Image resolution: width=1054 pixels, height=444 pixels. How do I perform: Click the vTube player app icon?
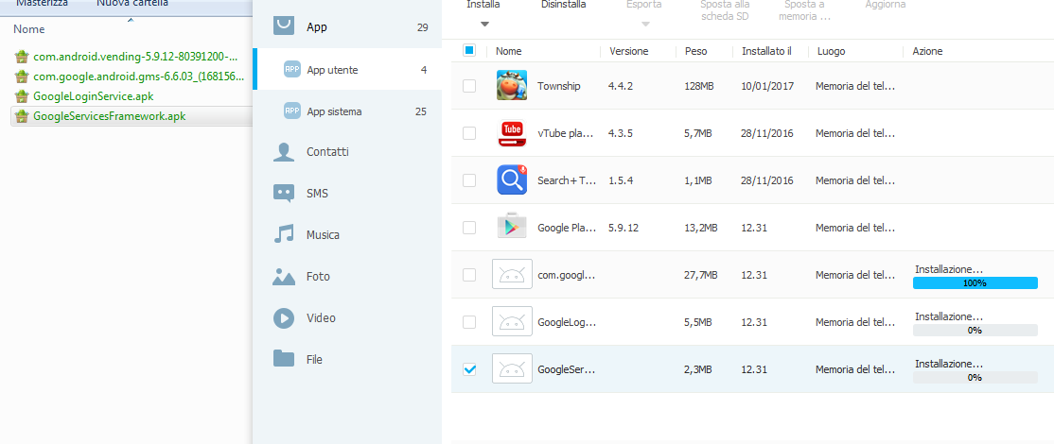pos(512,133)
